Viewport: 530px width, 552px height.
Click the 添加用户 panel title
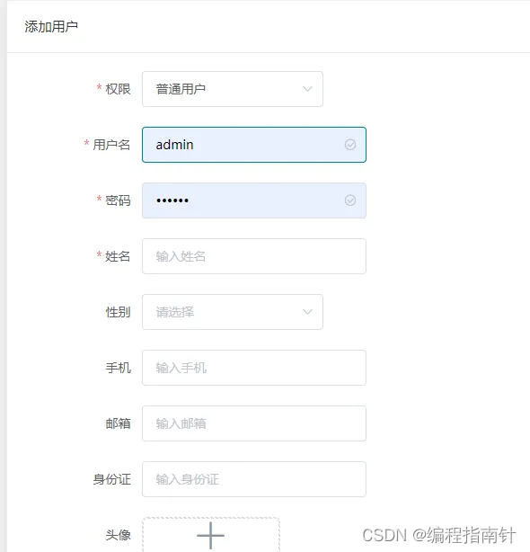pos(51,26)
